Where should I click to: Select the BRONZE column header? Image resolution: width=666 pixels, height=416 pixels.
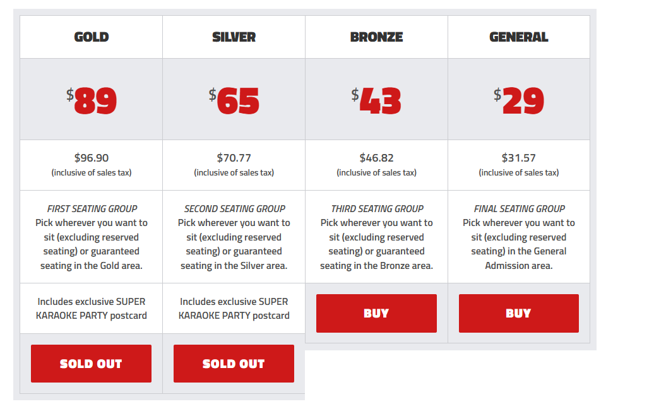(376, 37)
